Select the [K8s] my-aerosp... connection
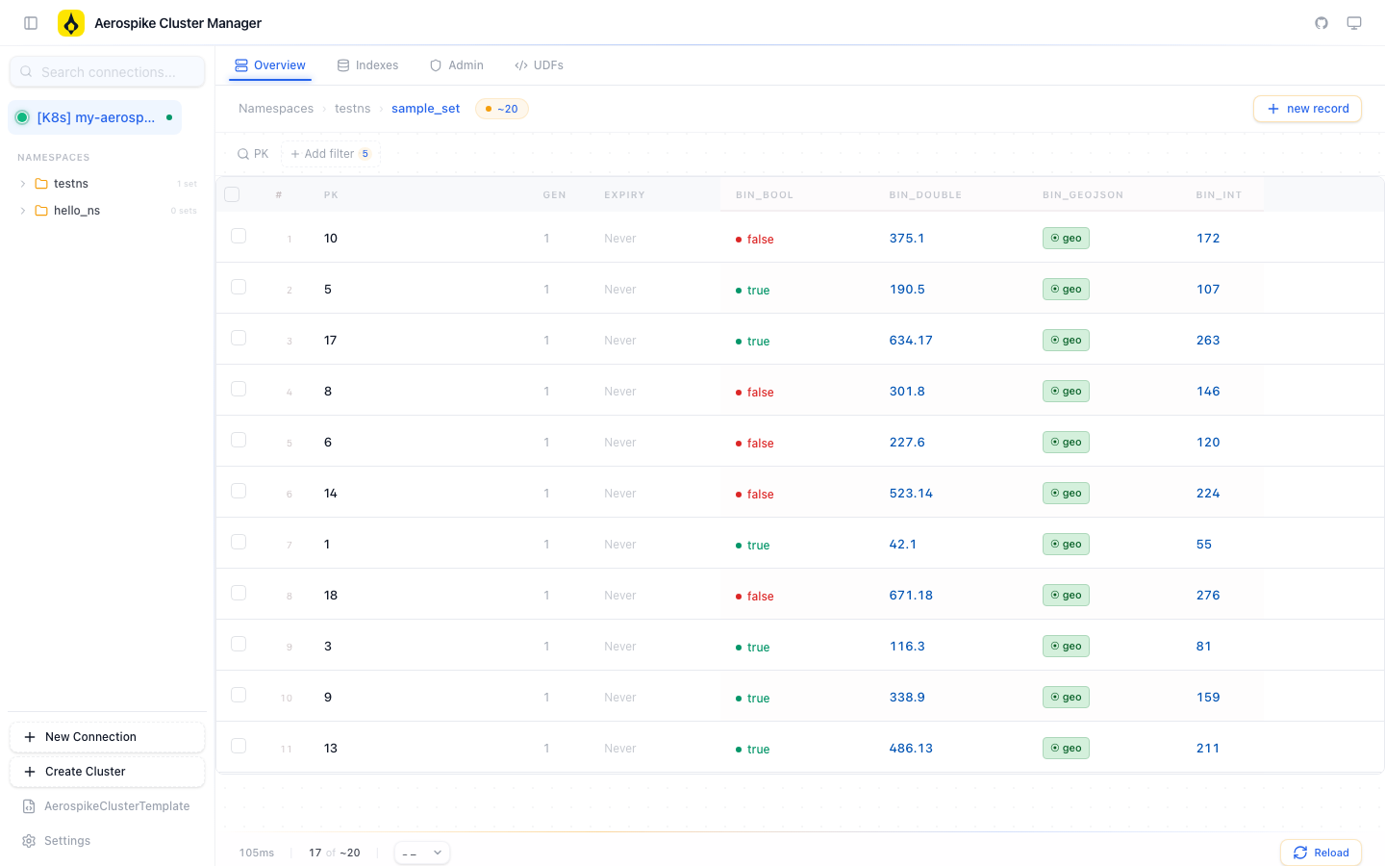Screen dimensions: 1385x866 pos(94,117)
